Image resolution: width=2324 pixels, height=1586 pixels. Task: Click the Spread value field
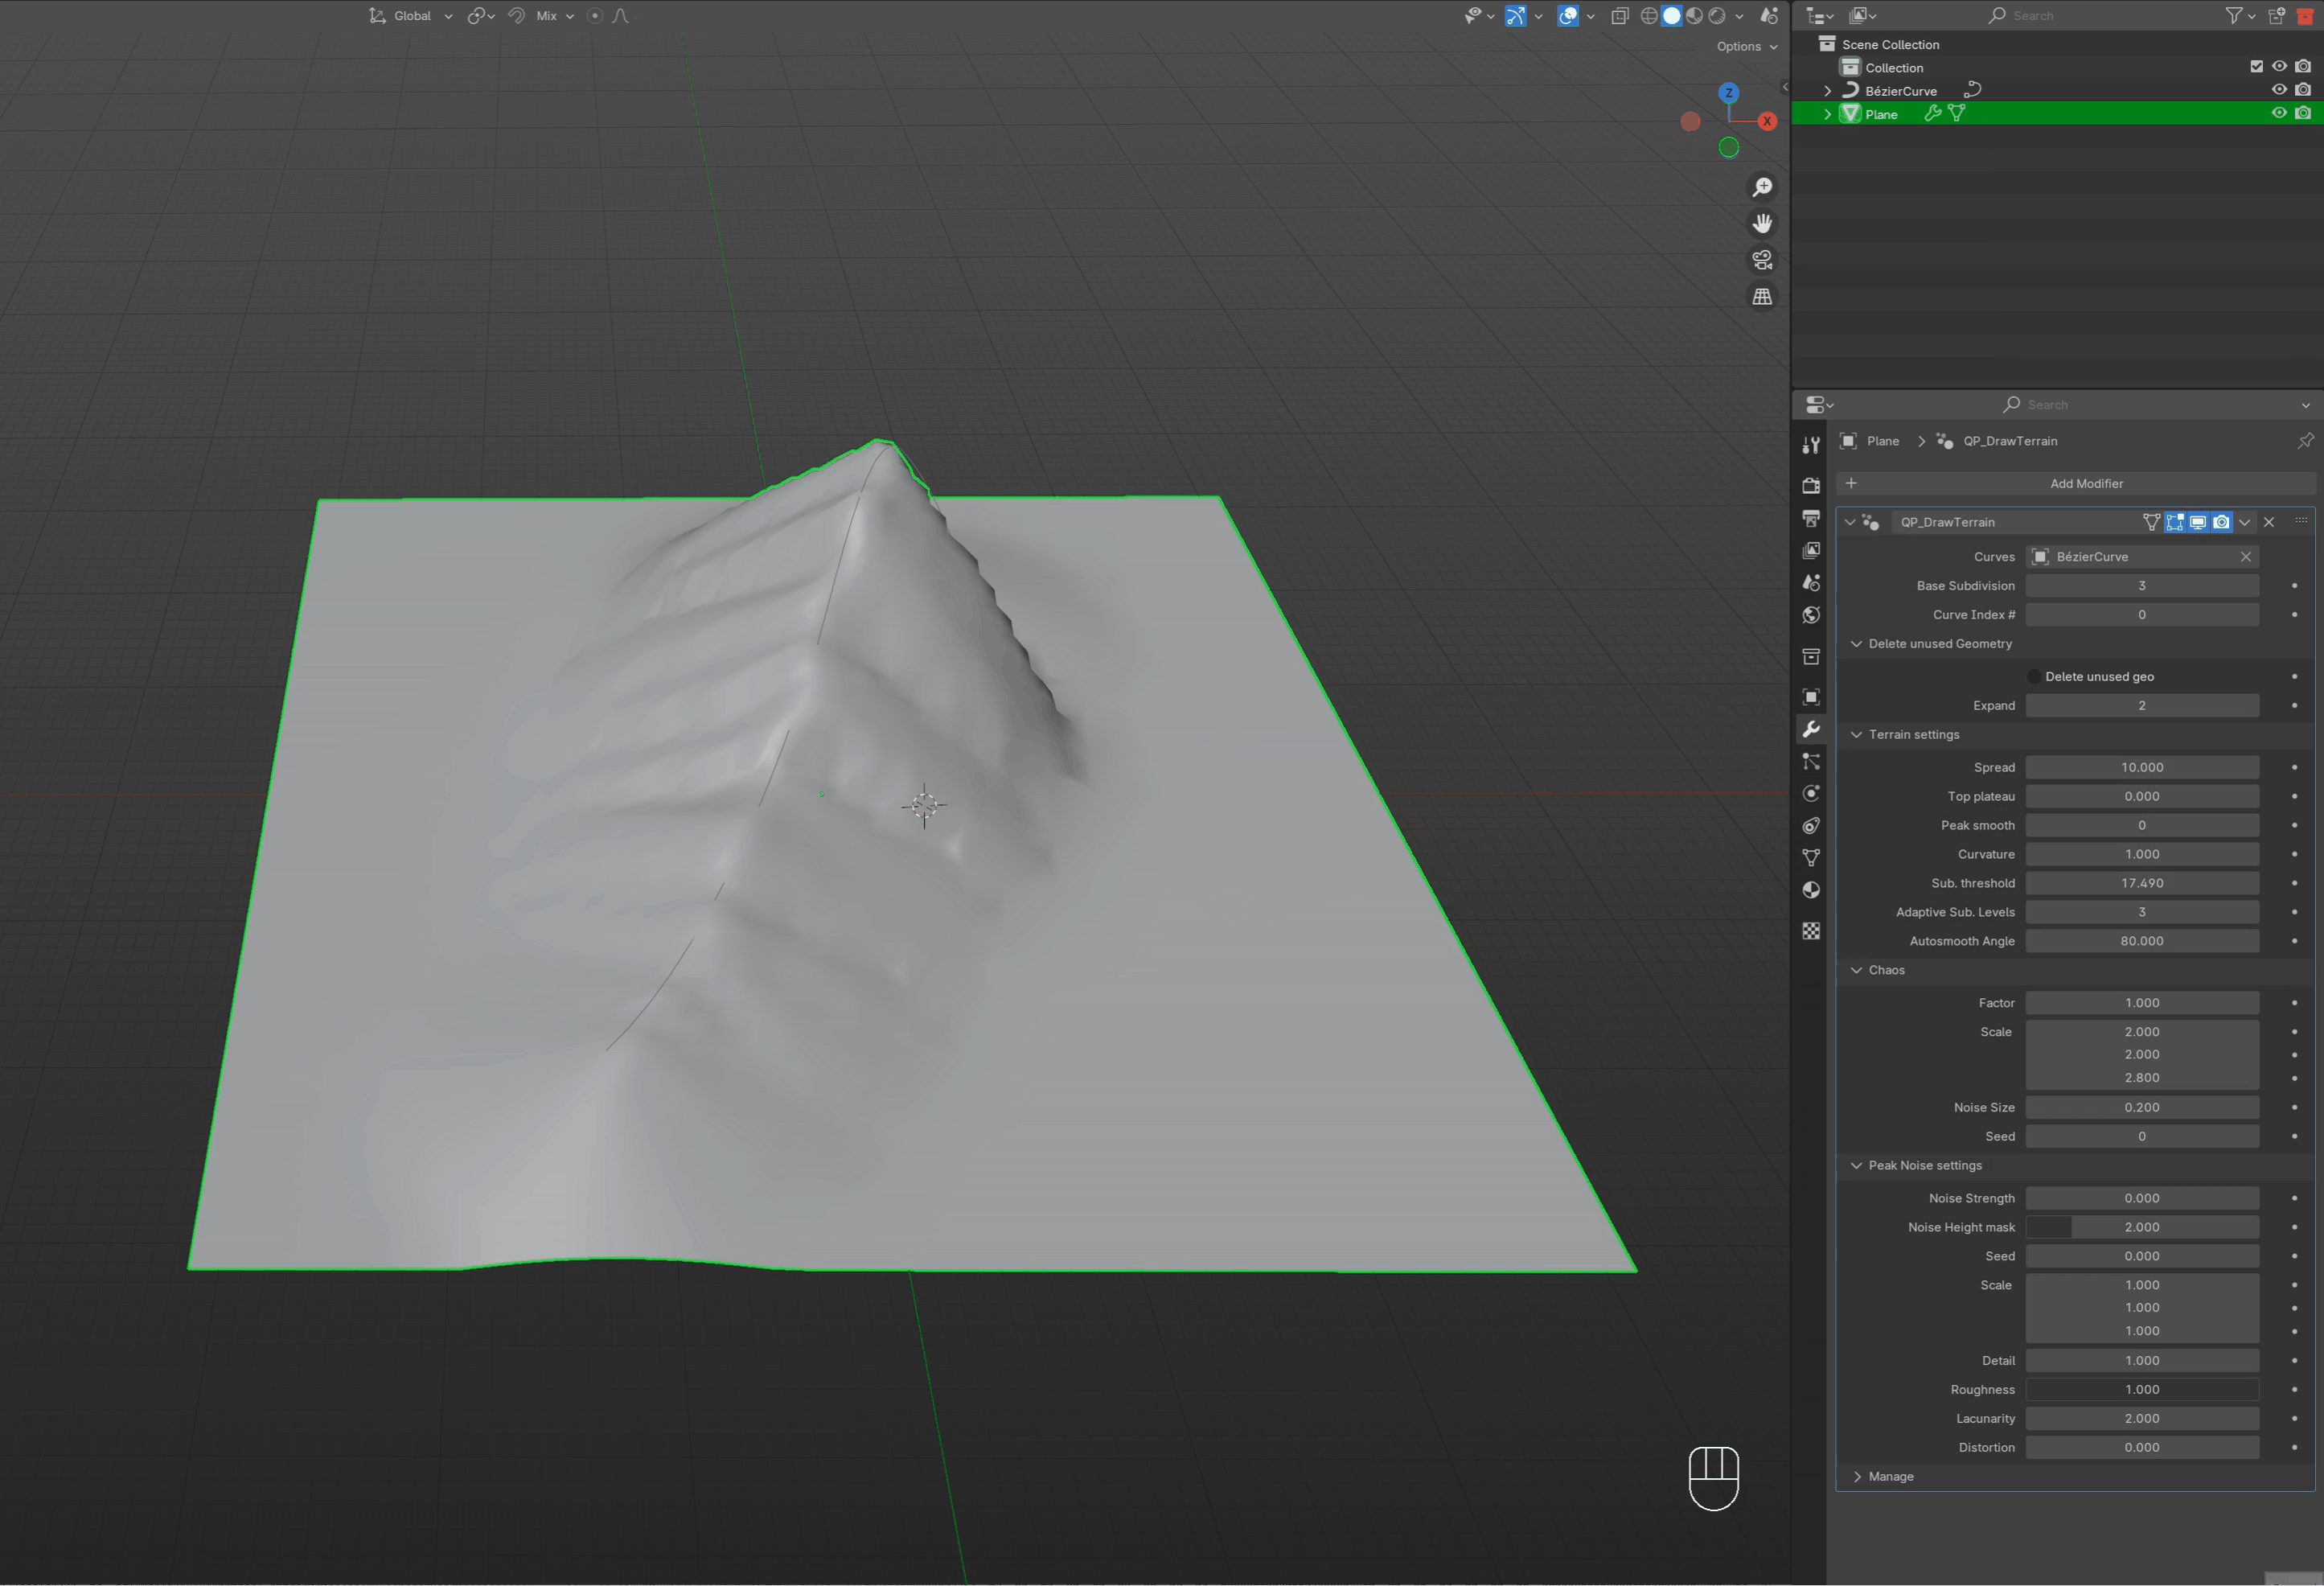tap(2141, 767)
